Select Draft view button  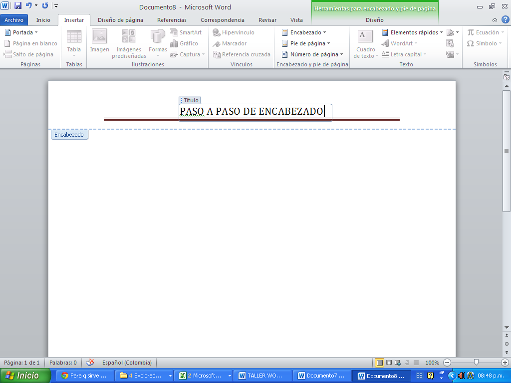[416, 363]
